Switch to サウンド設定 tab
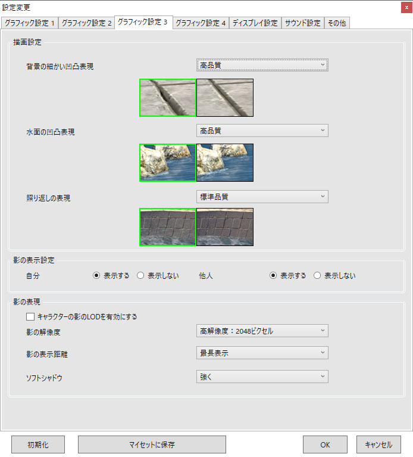The width and height of the screenshot is (413, 457). 303,23
